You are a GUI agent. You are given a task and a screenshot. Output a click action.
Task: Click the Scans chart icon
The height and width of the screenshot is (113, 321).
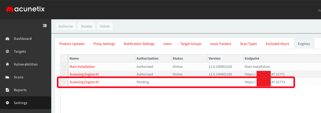coord(7,77)
